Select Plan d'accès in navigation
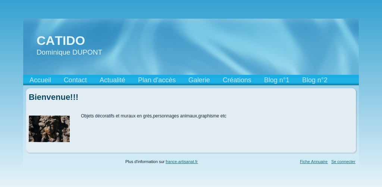Screen dimensions: 382x187 [x=157, y=80]
